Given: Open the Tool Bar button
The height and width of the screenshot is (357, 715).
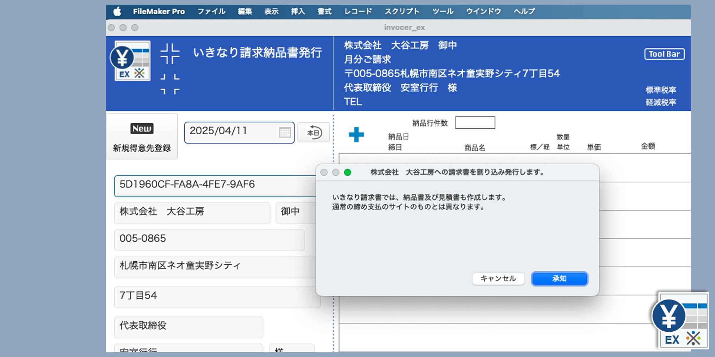Looking at the screenshot, I should click(664, 54).
